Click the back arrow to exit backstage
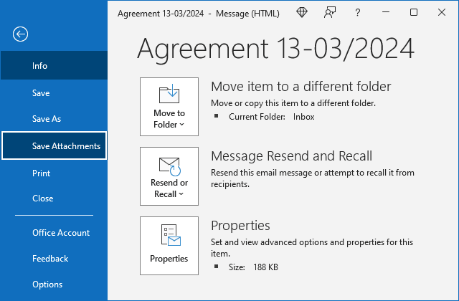The width and height of the screenshot is (459, 301). [x=21, y=34]
